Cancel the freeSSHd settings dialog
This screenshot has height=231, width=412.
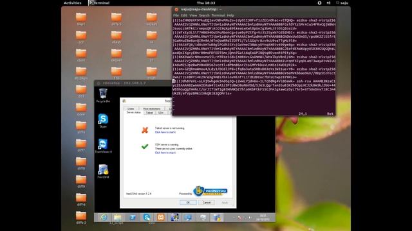[207, 203]
